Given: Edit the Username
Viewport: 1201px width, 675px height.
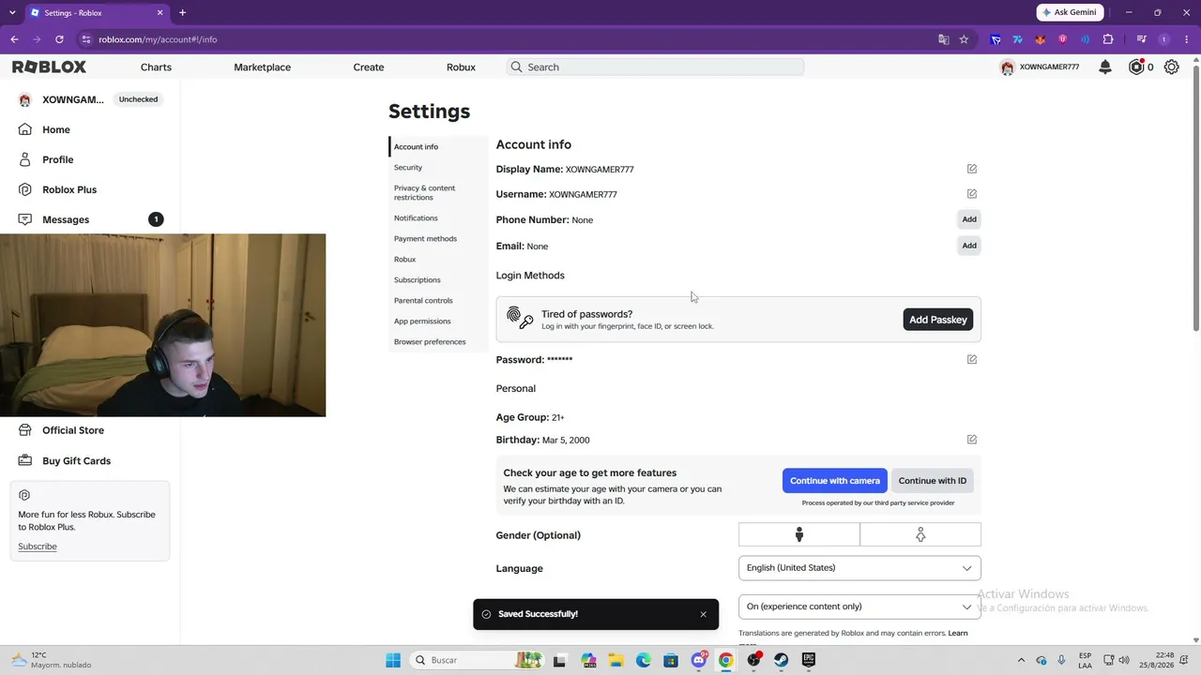Looking at the screenshot, I should [972, 194].
